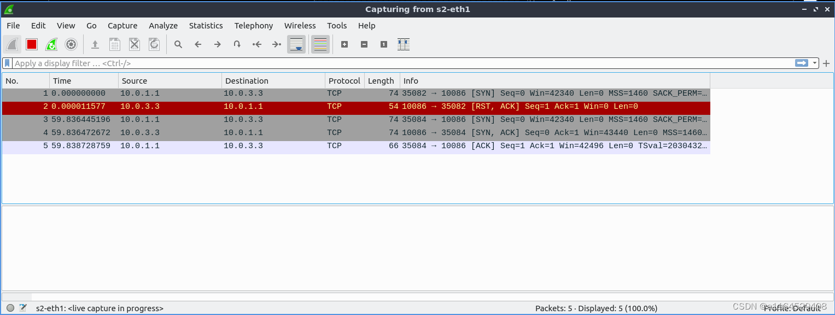
Task: Go to specified packet icon
Action: [237, 44]
